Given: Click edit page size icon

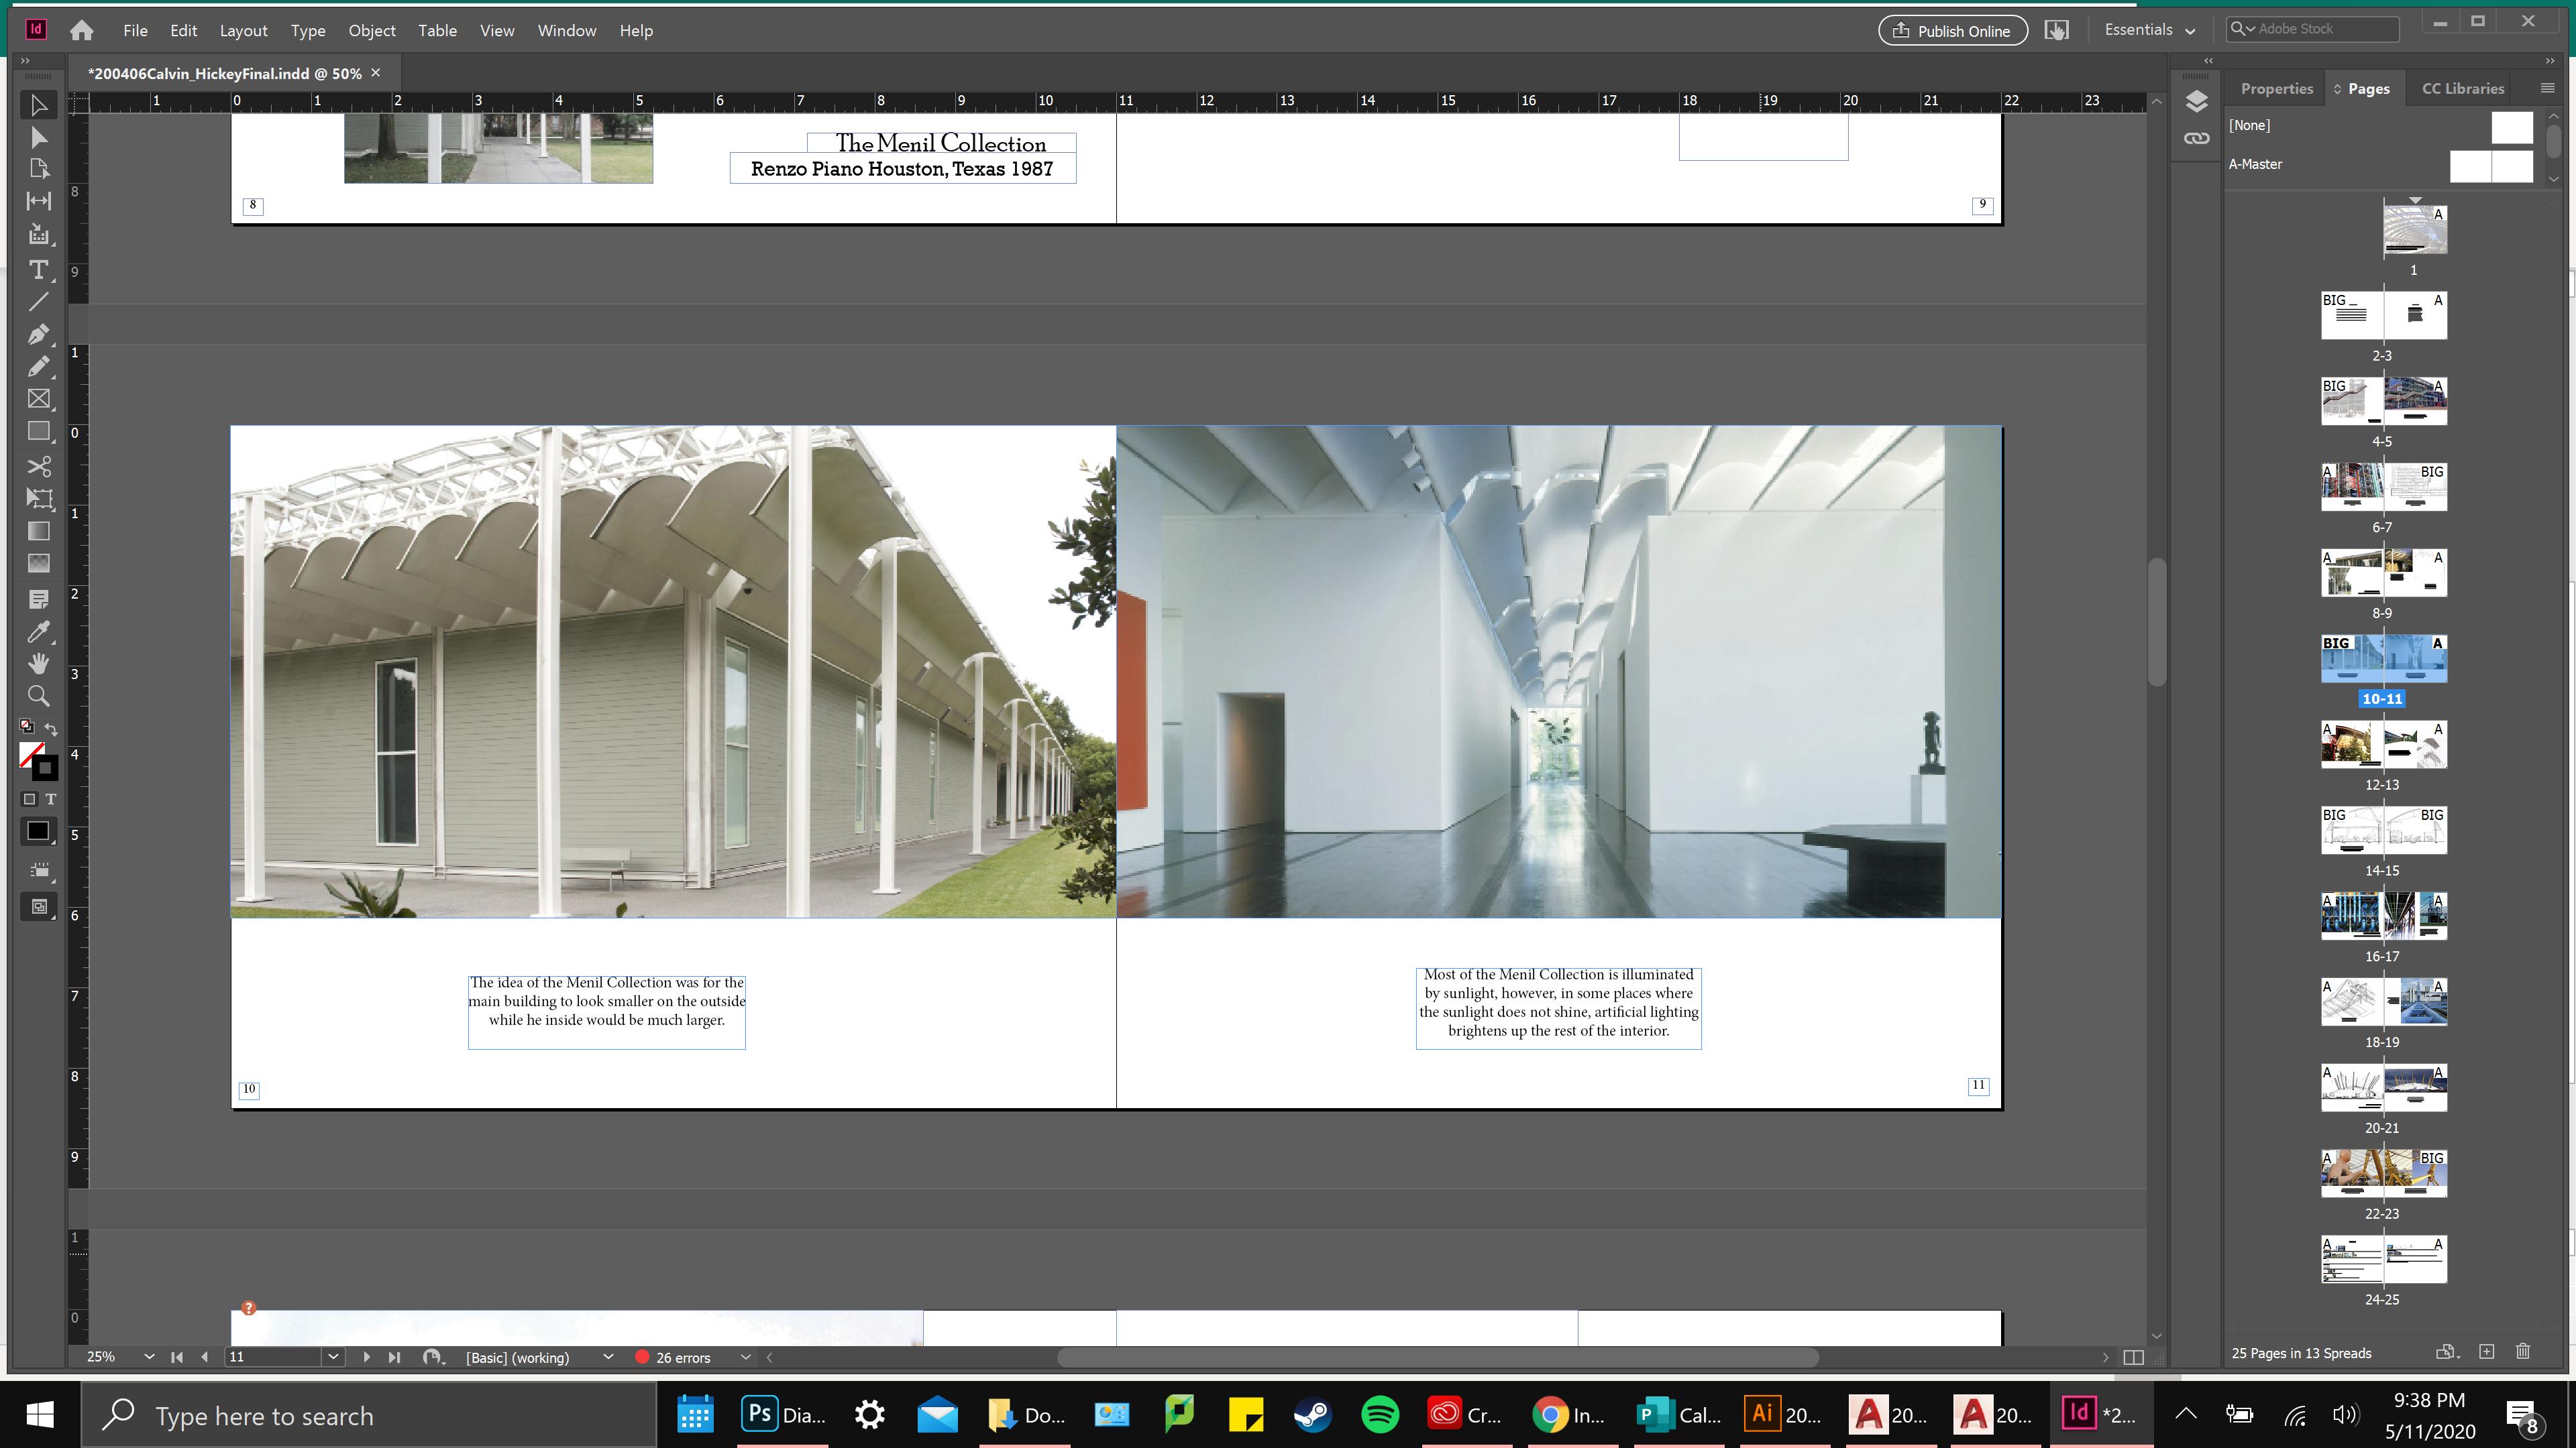Looking at the screenshot, I should 2446,1352.
